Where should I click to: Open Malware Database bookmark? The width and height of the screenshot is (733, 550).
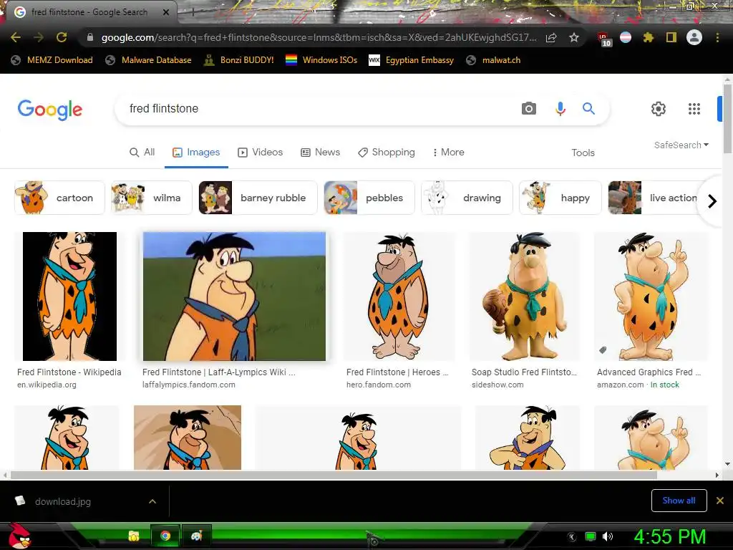149,60
